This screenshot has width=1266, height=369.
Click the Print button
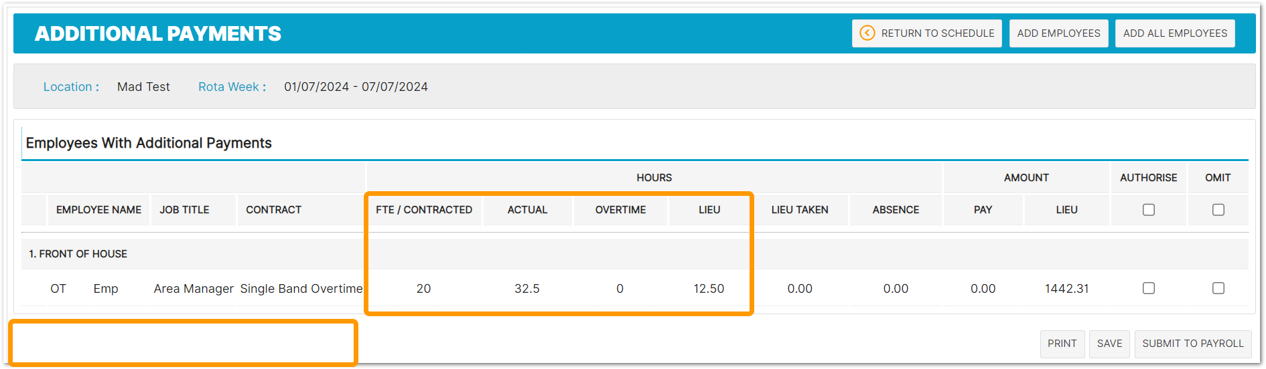click(1062, 344)
